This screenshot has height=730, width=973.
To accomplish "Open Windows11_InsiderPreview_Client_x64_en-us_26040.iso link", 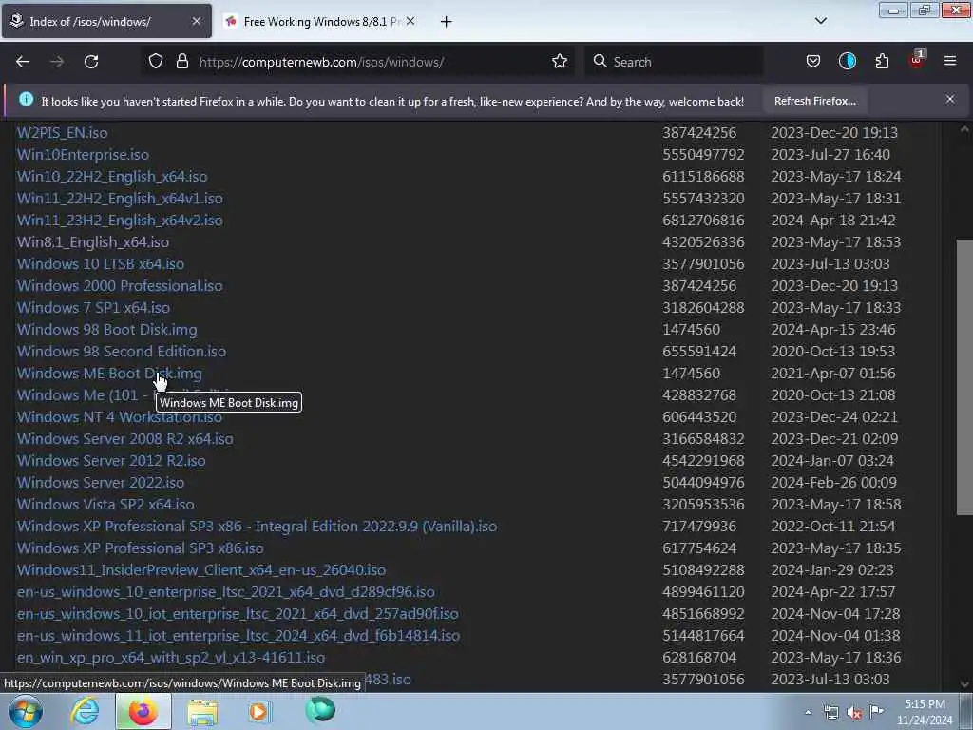I will coord(201,570).
